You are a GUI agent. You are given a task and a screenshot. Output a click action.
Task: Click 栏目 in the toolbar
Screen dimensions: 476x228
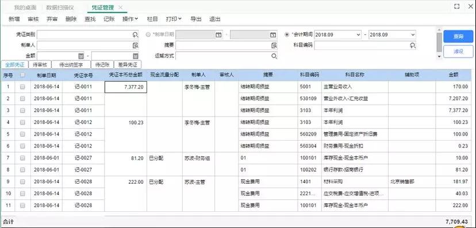(152, 19)
